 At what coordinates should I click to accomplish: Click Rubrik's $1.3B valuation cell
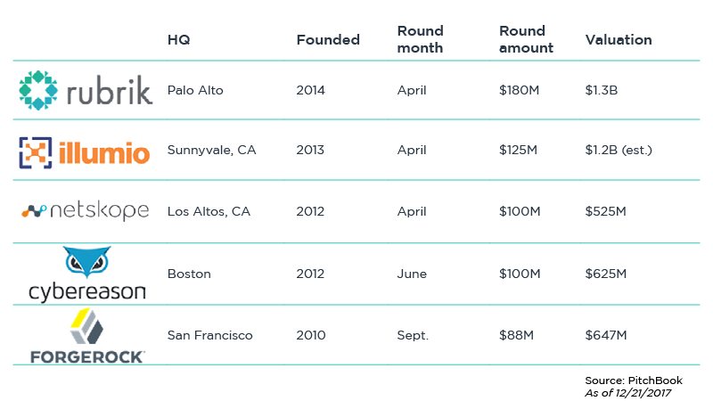[x=601, y=90]
